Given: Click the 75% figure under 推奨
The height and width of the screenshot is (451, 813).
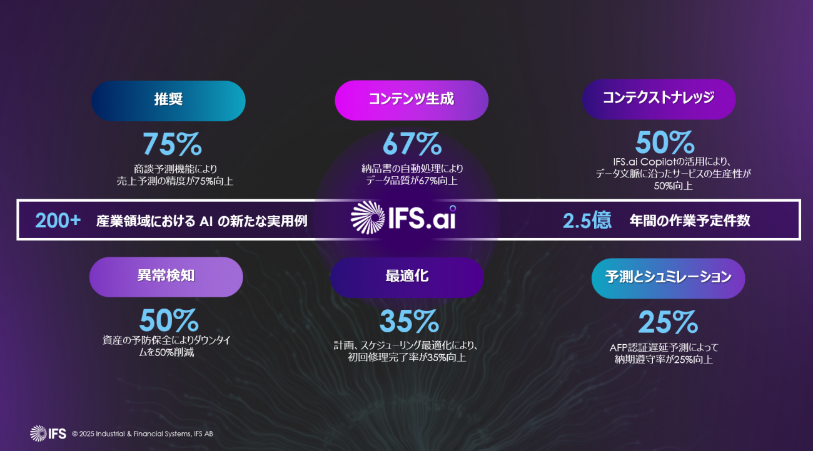Looking at the screenshot, I should 172,144.
